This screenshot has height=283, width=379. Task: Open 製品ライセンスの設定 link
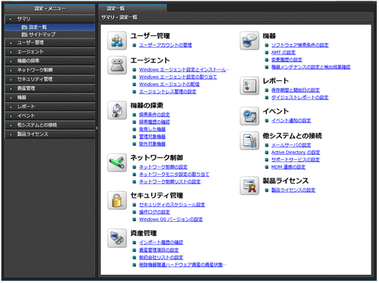pos(293,190)
